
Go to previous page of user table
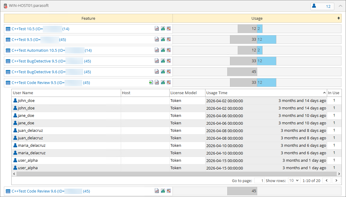pyautogui.click(x=327, y=181)
